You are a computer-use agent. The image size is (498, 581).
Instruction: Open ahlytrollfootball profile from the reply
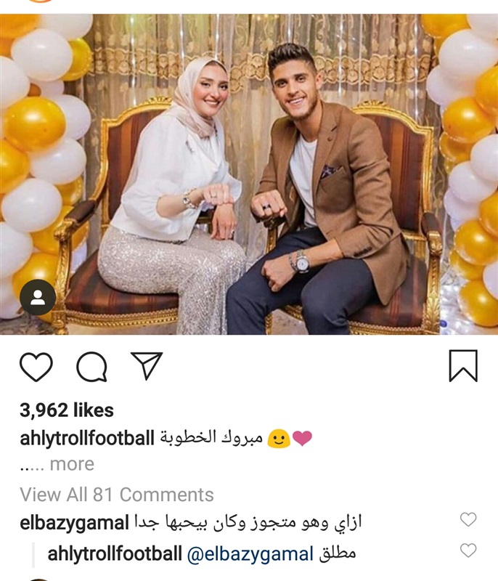pyautogui.click(x=115, y=553)
